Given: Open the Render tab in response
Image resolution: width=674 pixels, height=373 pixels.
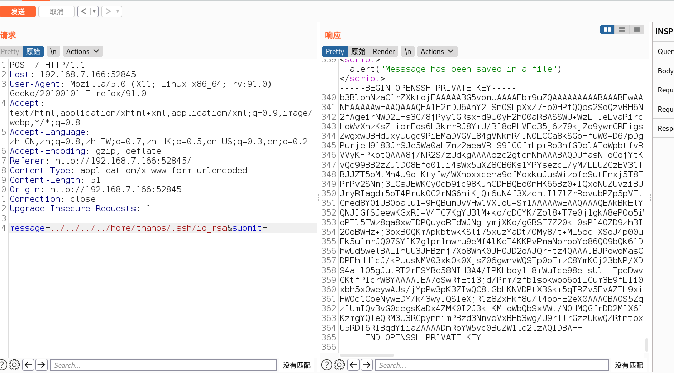Looking at the screenshot, I should 384,51.
